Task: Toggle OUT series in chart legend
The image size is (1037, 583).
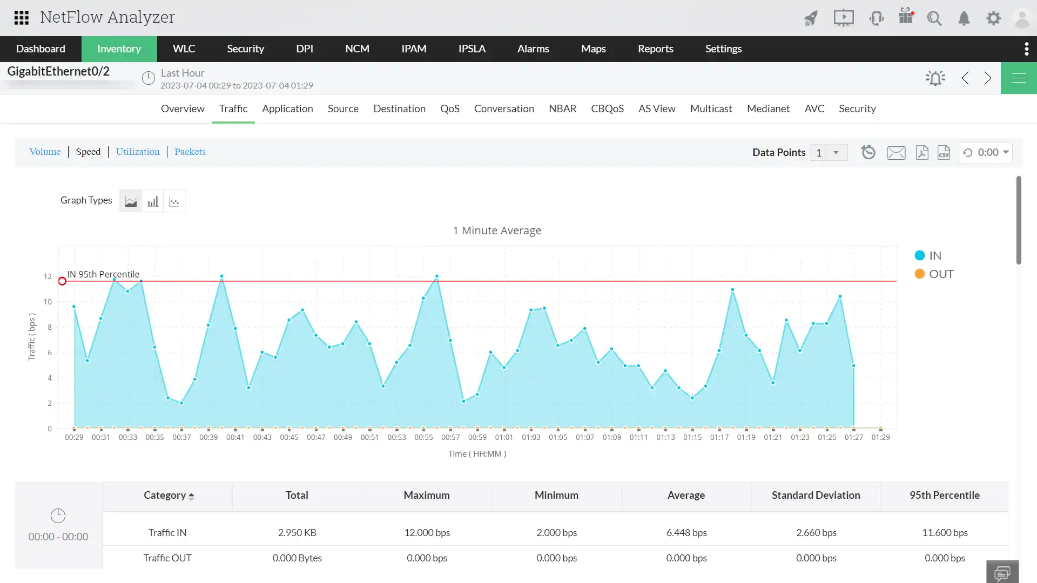Action: [x=934, y=274]
